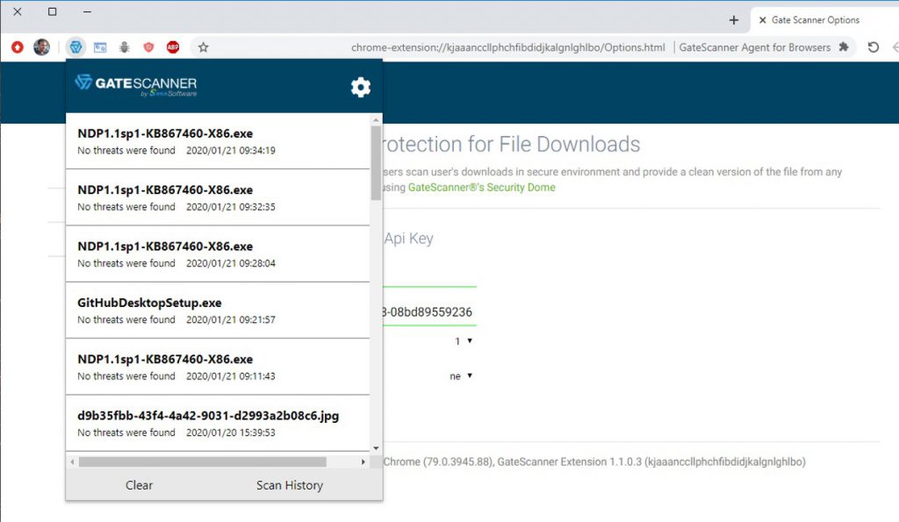The height and width of the screenshot is (522, 899).
Task: Maximize the browser window
Action: click(52, 11)
